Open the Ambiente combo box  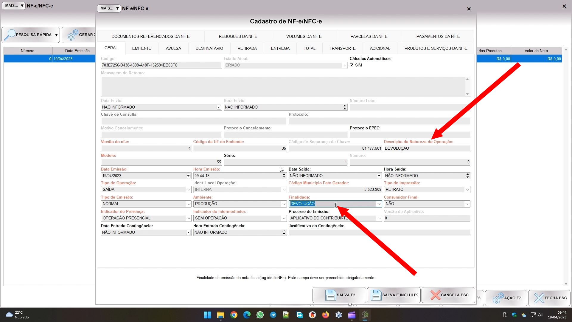(284, 204)
